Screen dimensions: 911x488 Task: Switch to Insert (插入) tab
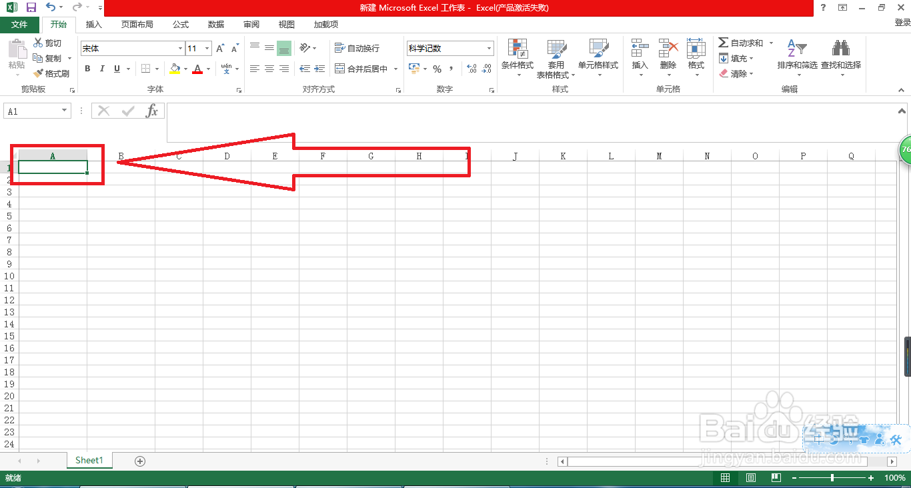coord(94,25)
